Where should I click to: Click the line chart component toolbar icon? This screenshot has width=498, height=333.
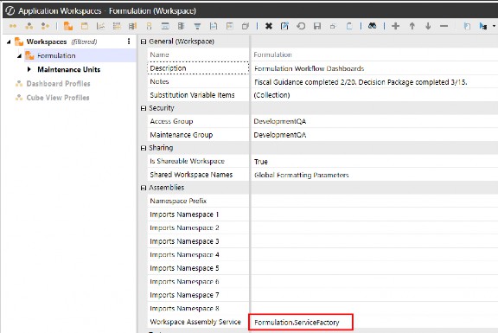pos(100,26)
